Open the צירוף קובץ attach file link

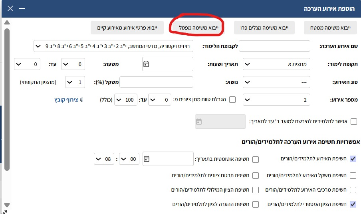click(66, 100)
